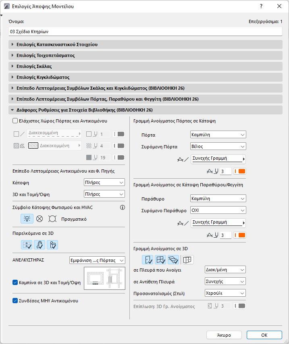Open door Συνεχής Γραμμή line type selector

point(218,159)
